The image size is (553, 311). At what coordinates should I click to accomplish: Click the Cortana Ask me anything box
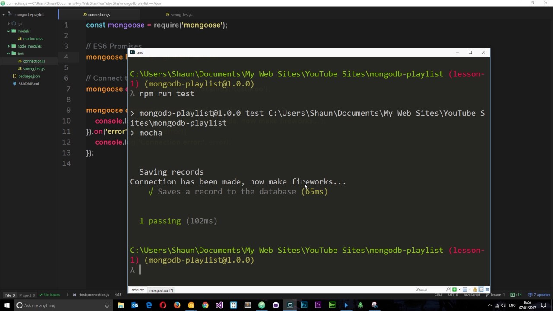click(64, 305)
